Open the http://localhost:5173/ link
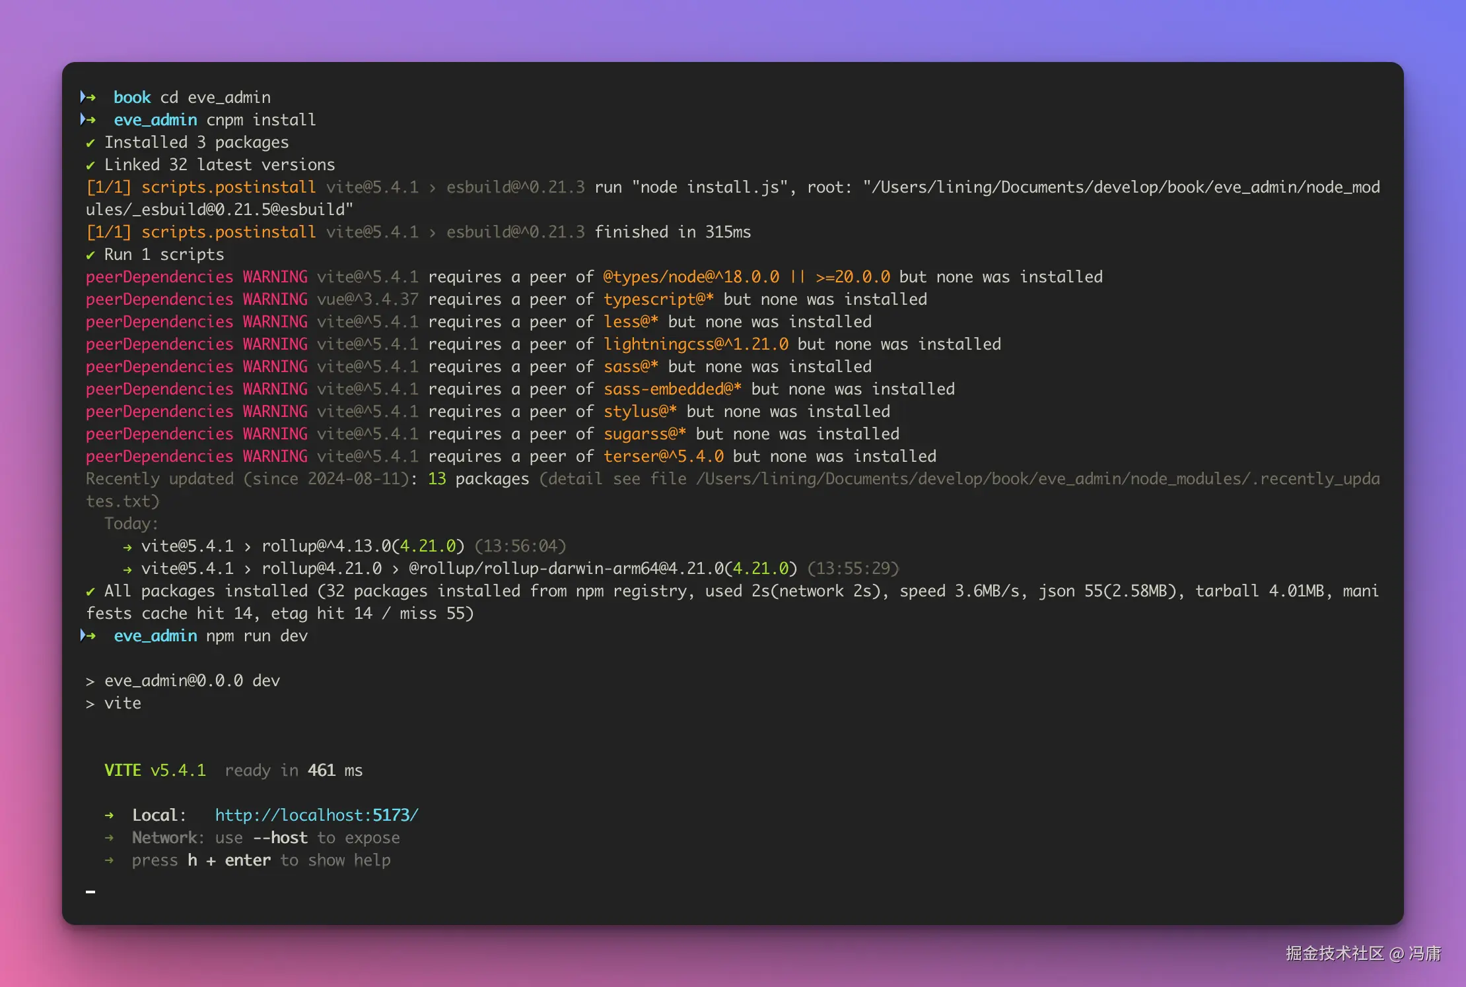 coord(316,815)
